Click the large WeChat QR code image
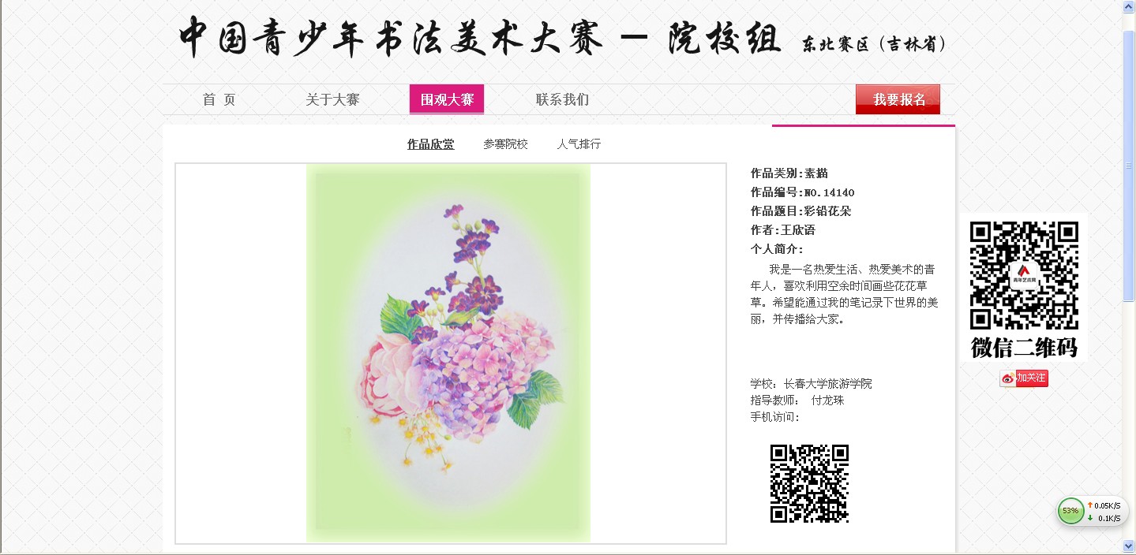The image size is (1136, 555). coord(1024,276)
